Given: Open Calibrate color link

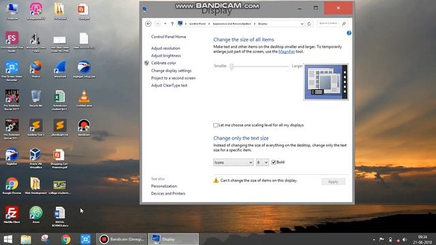Looking at the screenshot, I should (x=163, y=63).
